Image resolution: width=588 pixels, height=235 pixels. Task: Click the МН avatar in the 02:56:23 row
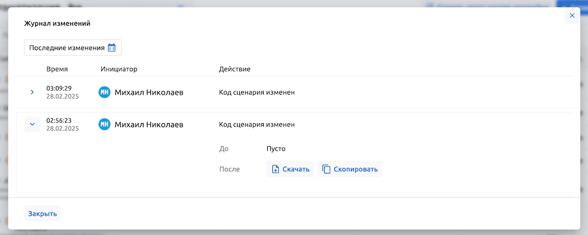pyautogui.click(x=104, y=124)
